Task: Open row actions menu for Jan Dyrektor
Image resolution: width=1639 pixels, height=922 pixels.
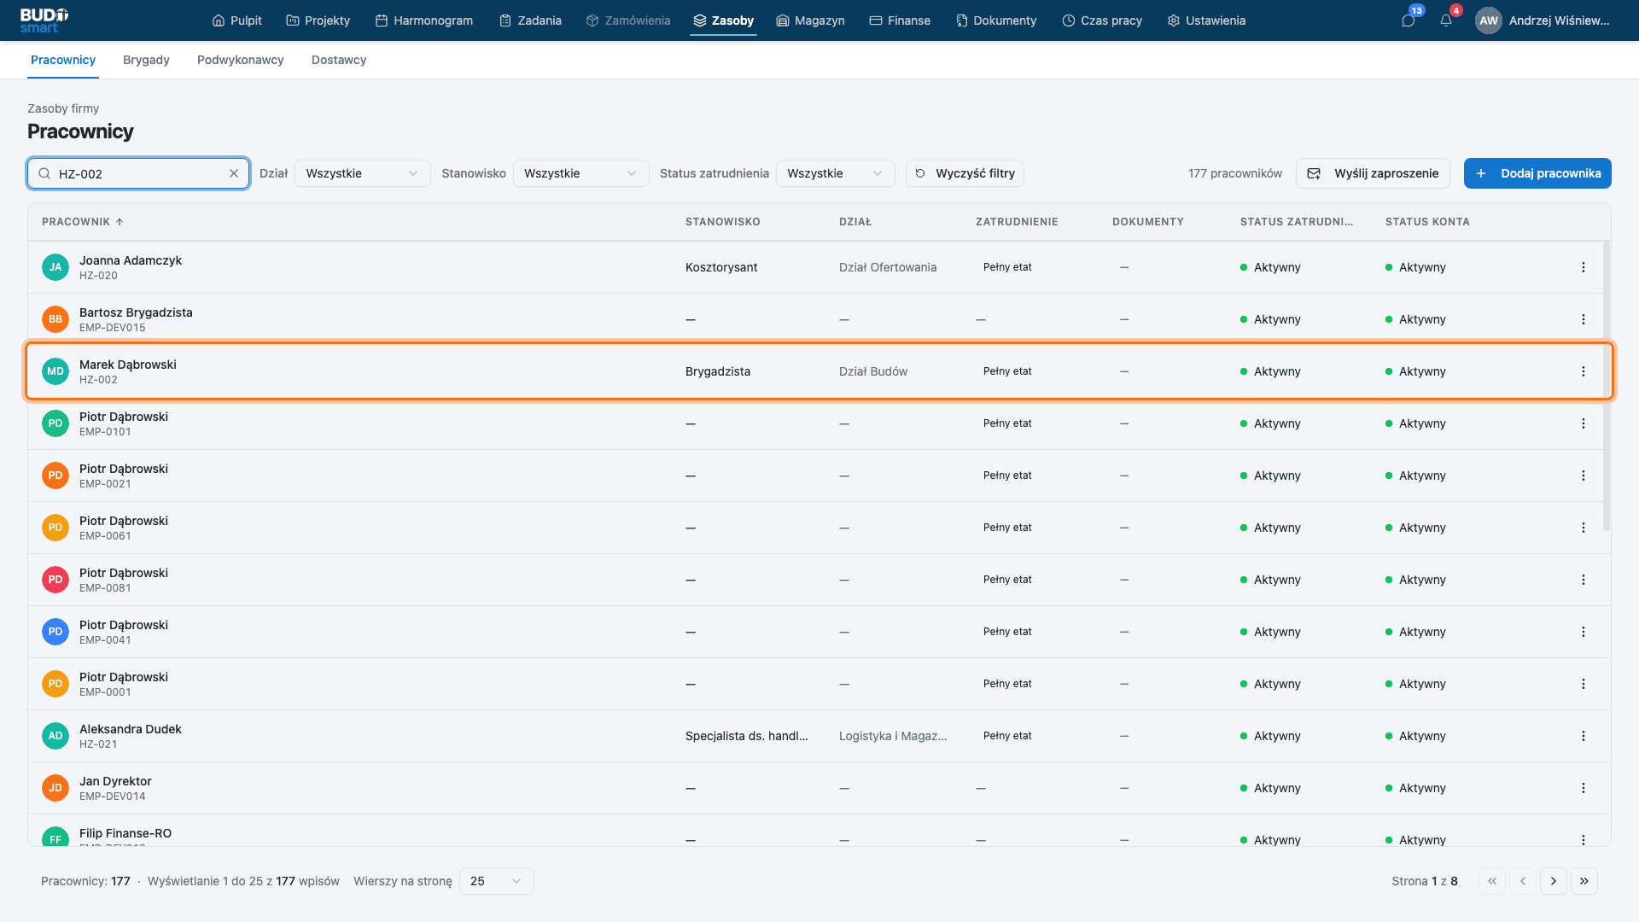Action: coord(1584,788)
